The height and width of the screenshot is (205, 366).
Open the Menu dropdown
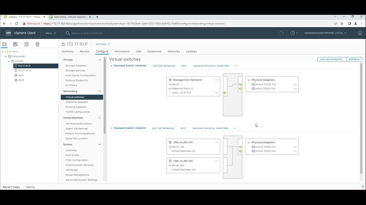[51, 33]
